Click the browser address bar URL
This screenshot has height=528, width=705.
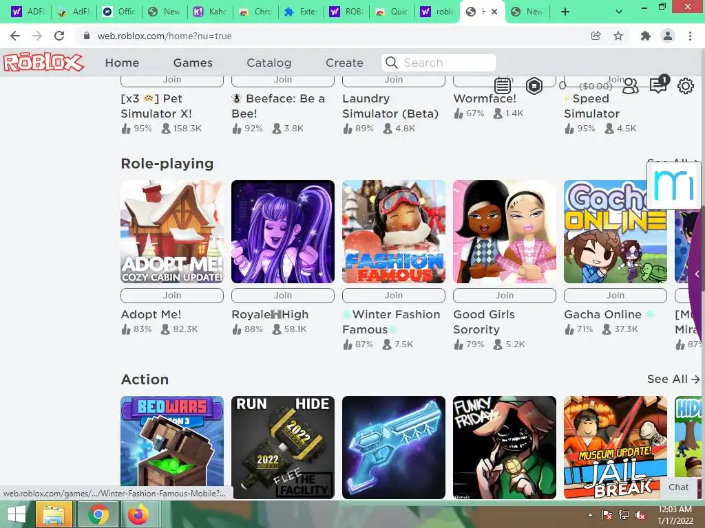165,36
